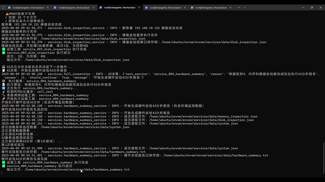The width and height of the screenshot is (325, 182).
Task: Click the line '开始执行硬件巡检AI分析 (包含环境监控数据)' without timestamp
Action: (38, 102)
